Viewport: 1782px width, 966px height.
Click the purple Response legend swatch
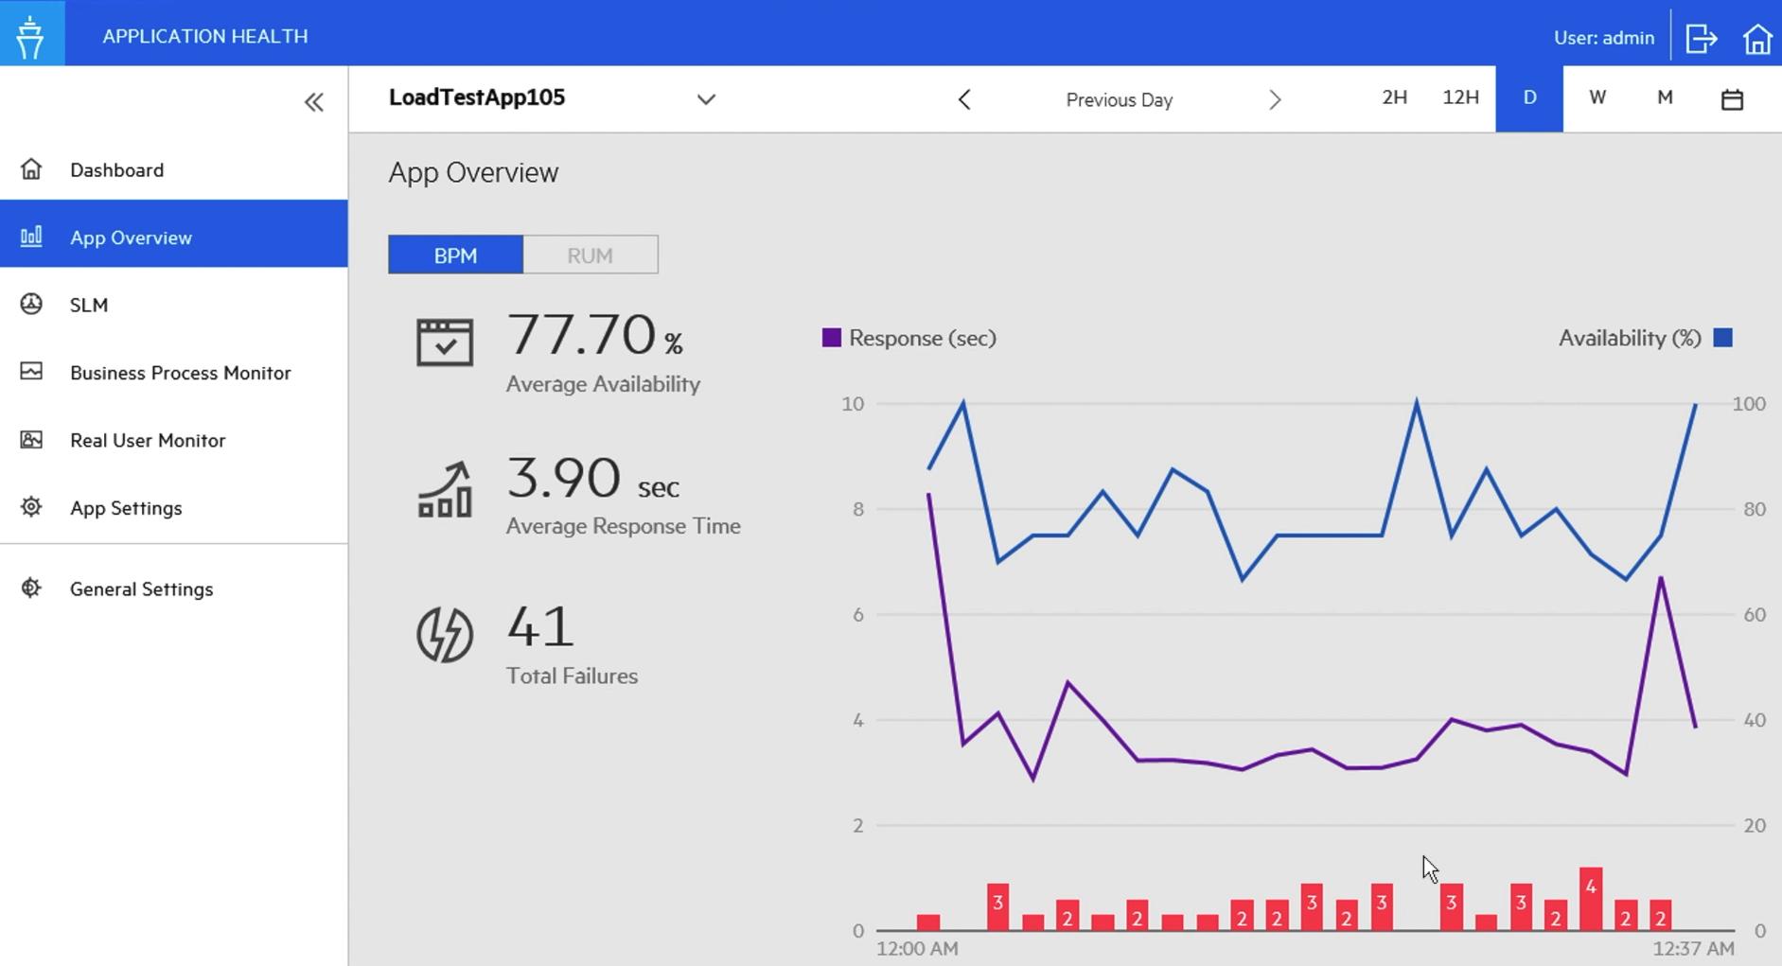pyautogui.click(x=831, y=339)
